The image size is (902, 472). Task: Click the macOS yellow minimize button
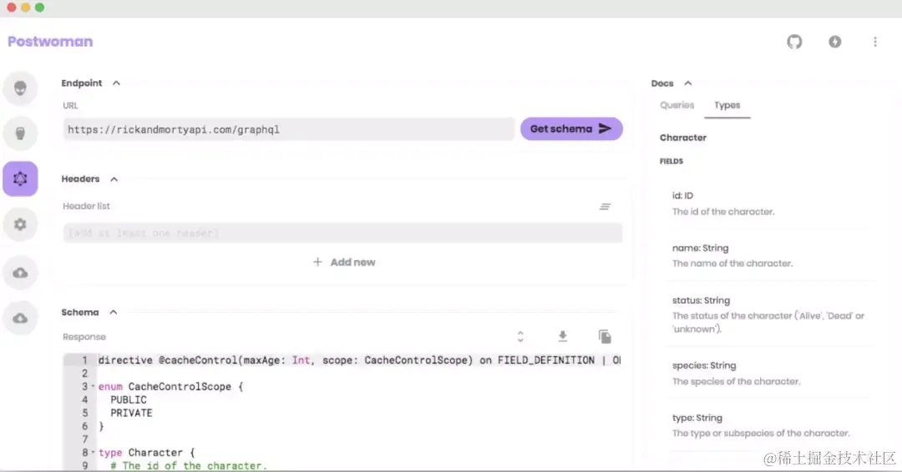(25, 7)
